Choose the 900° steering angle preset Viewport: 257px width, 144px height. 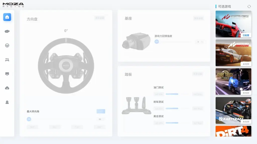(99, 127)
